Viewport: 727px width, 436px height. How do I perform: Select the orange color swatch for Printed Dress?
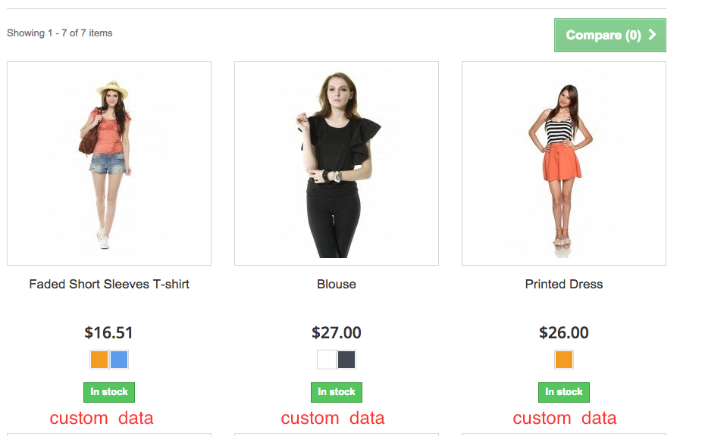point(564,360)
